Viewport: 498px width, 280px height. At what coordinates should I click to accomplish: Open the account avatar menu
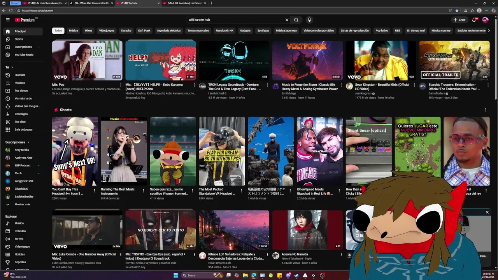pyautogui.click(x=485, y=20)
